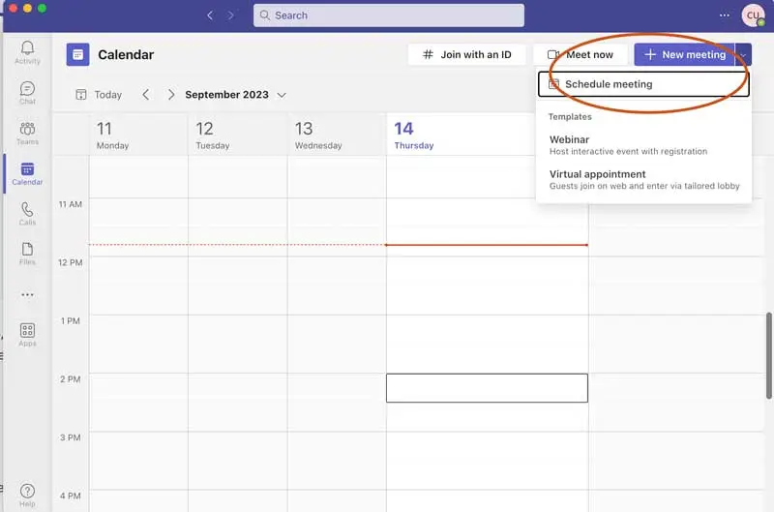Go to next week chevron

tap(171, 94)
